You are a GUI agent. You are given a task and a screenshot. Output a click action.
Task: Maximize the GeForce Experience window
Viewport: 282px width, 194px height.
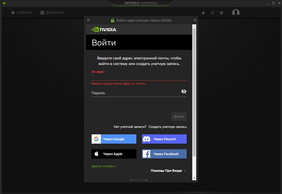(274, 3)
